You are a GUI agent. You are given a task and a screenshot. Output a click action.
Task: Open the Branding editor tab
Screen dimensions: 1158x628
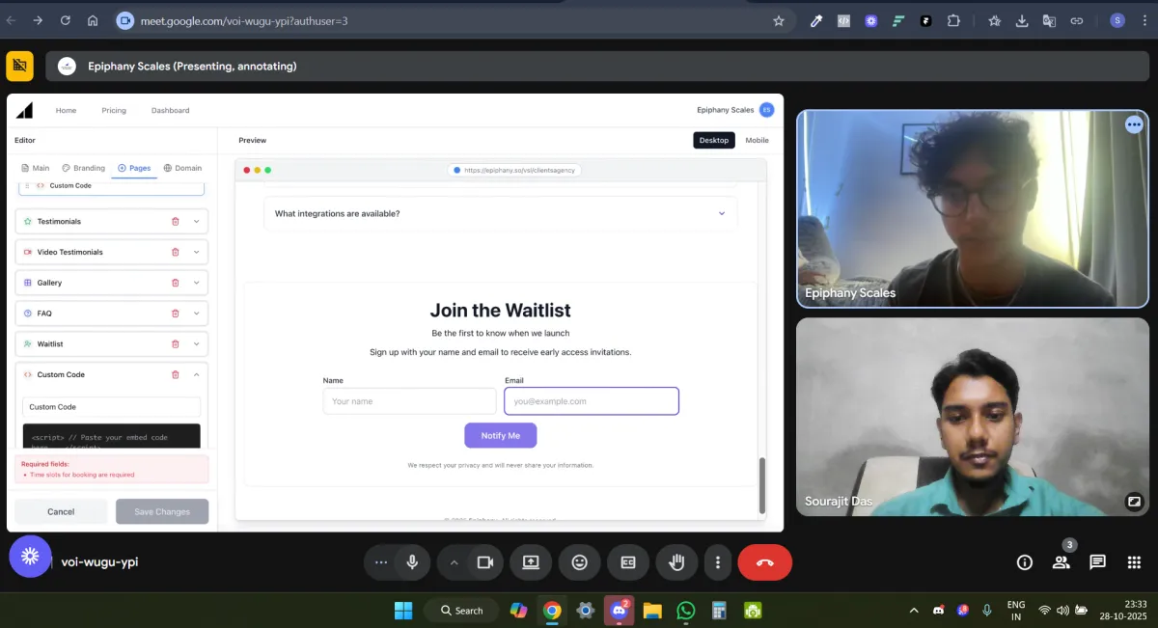[84, 168]
